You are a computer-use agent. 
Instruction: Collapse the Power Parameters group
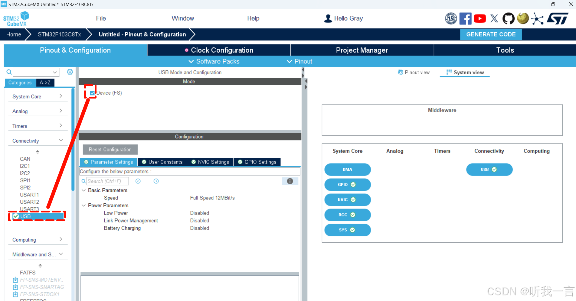tap(84, 206)
